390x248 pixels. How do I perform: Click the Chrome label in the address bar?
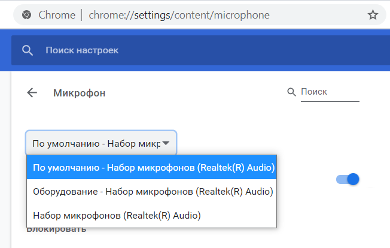57,15
